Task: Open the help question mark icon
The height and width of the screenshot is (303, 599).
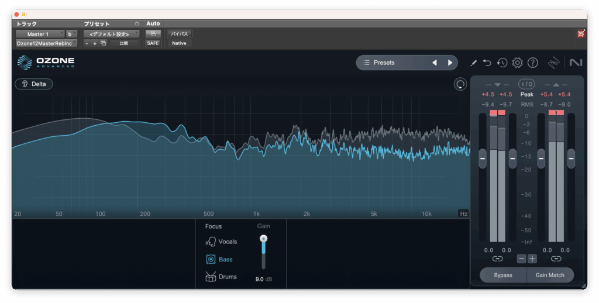Action: [x=532, y=63]
